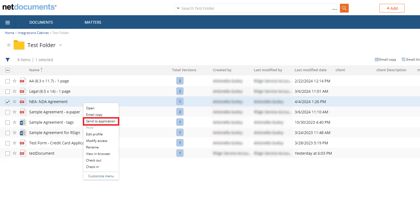Open the testDocument file name
This screenshot has height=199, width=420.
pos(42,153)
